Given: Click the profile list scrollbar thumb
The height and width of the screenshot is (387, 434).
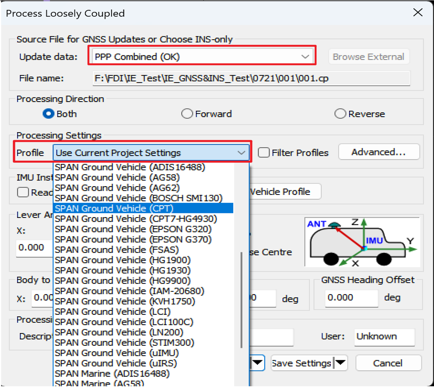Looking at the screenshot, I should [x=242, y=299].
